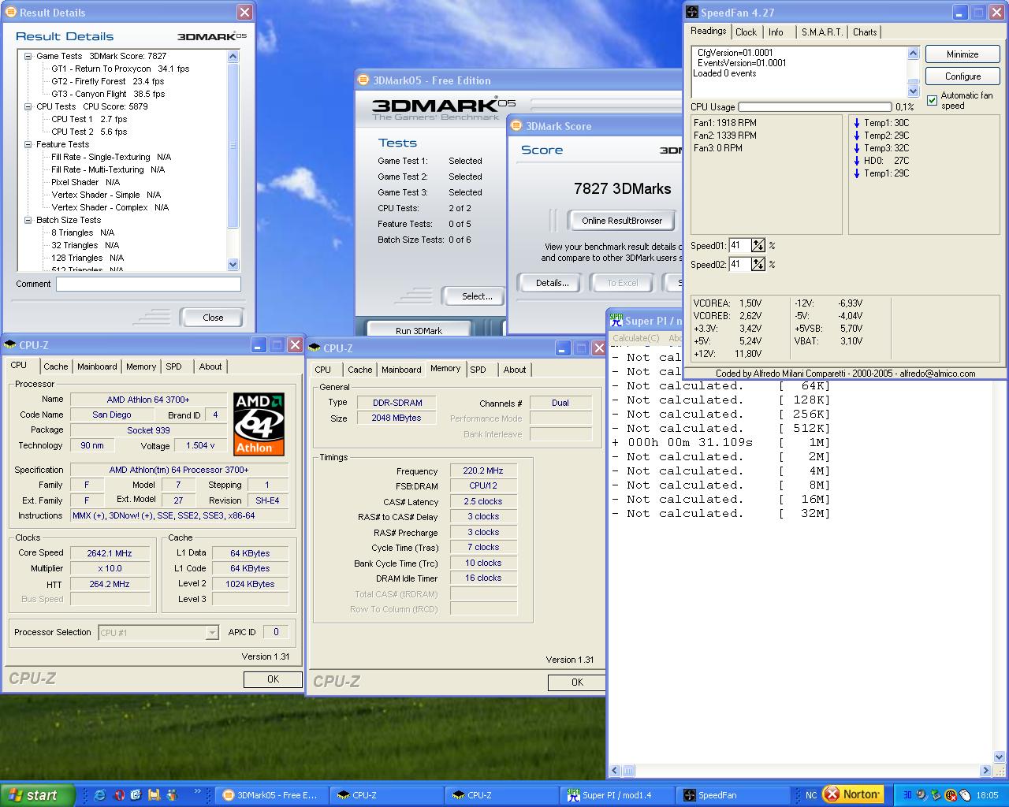Click the floppy disk quick launch icon
The width and height of the screenshot is (1009, 807).
pyautogui.click(x=155, y=795)
